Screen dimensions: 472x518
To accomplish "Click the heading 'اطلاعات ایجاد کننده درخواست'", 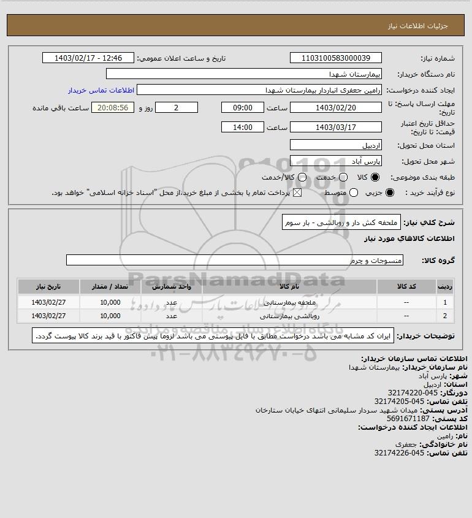I will (413, 427).
